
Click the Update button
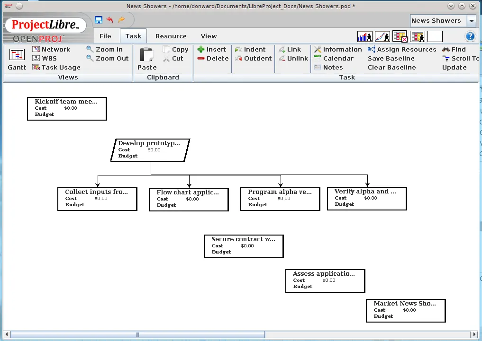(x=455, y=67)
